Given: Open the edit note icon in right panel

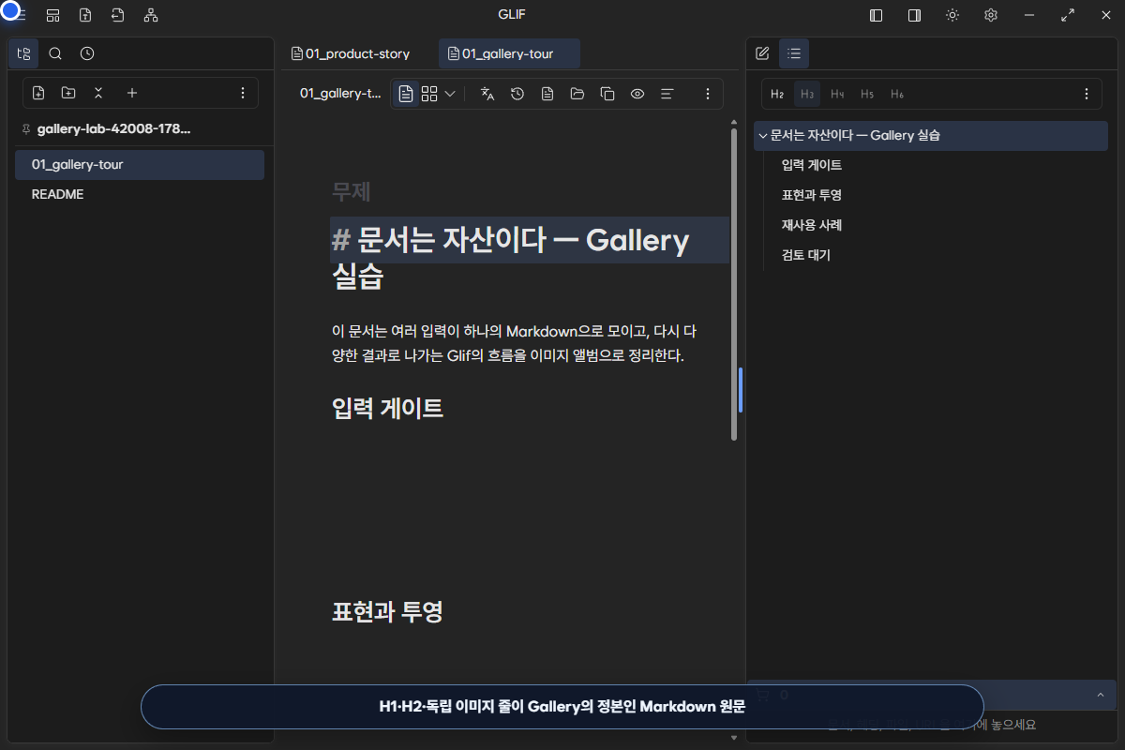Looking at the screenshot, I should [x=762, y=53].
